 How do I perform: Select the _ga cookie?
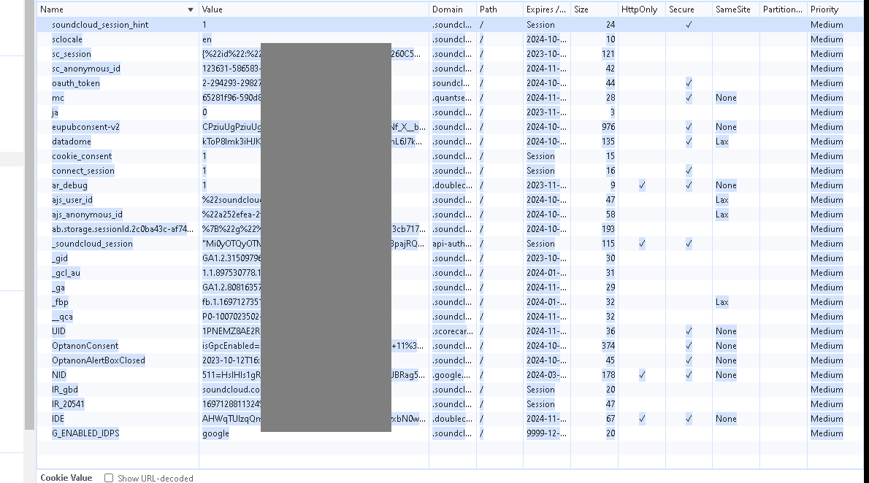[58, 287]
